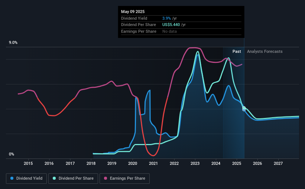Click the 'Dividend Yield' row label in tooltip
305x189 pixels.
(134, 18)
